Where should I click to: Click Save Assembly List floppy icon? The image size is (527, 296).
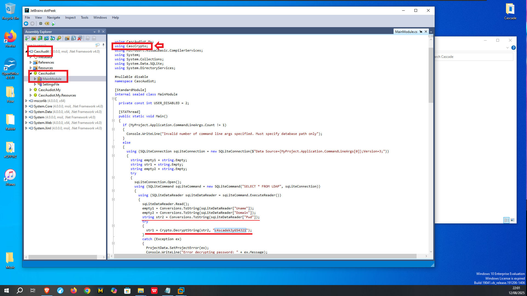tap(73, 38)
